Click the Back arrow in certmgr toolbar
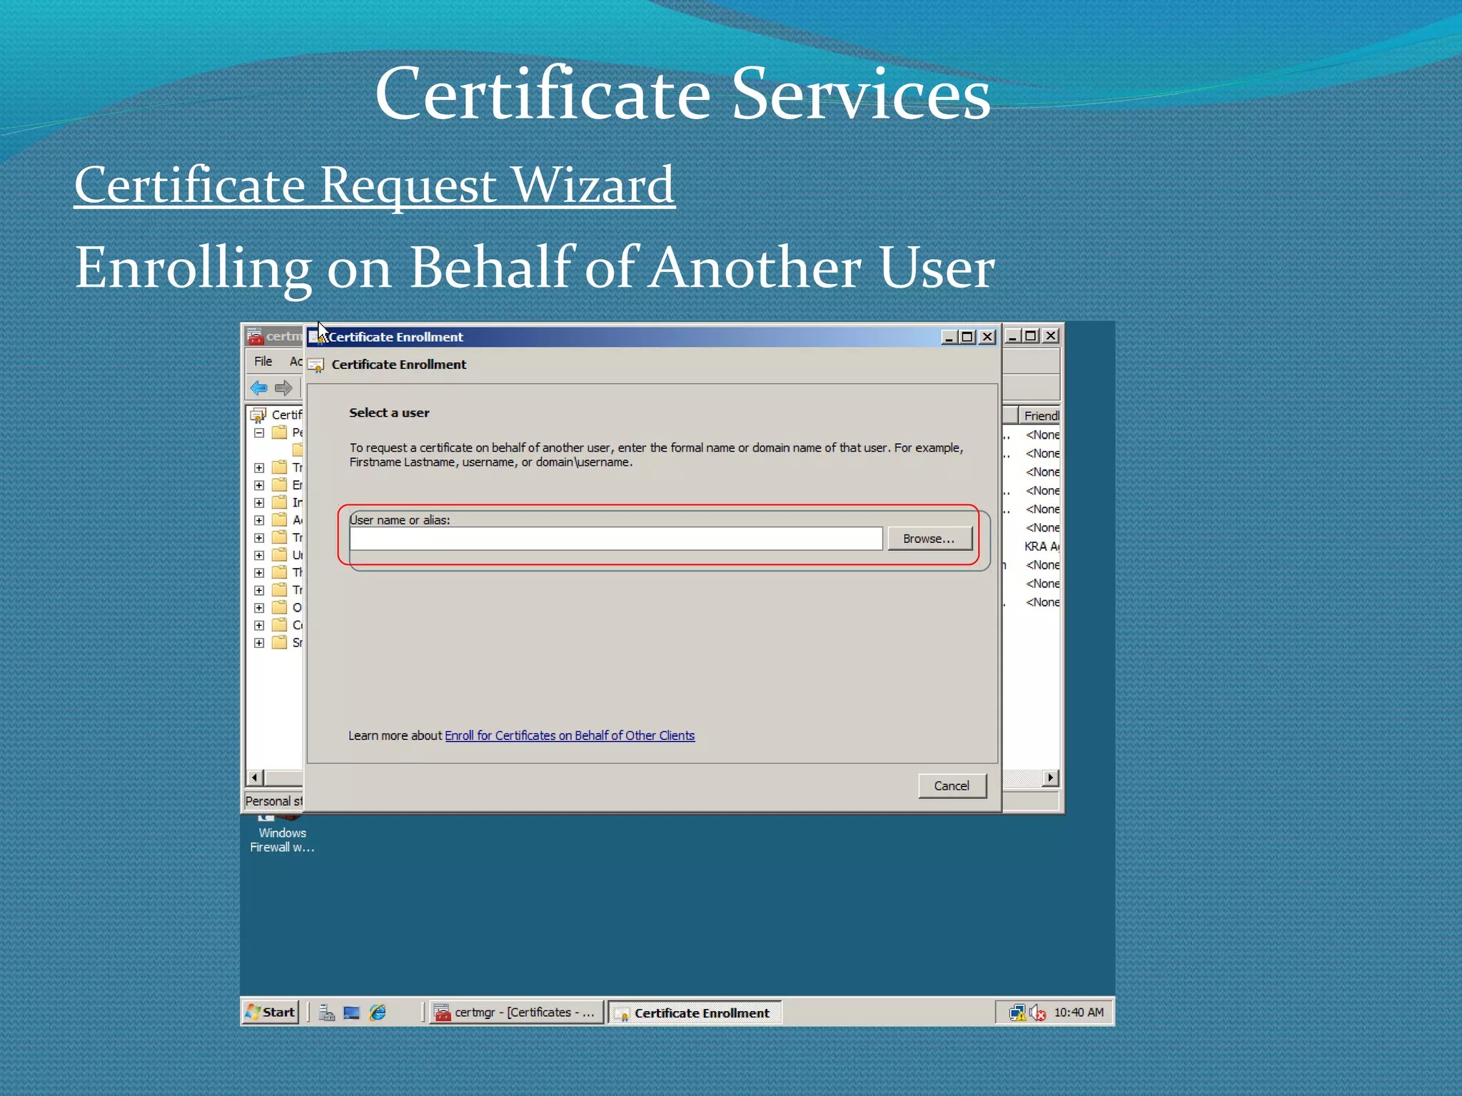The height and width of the screenshot is (1096, 1462). [x=258, y=388]
